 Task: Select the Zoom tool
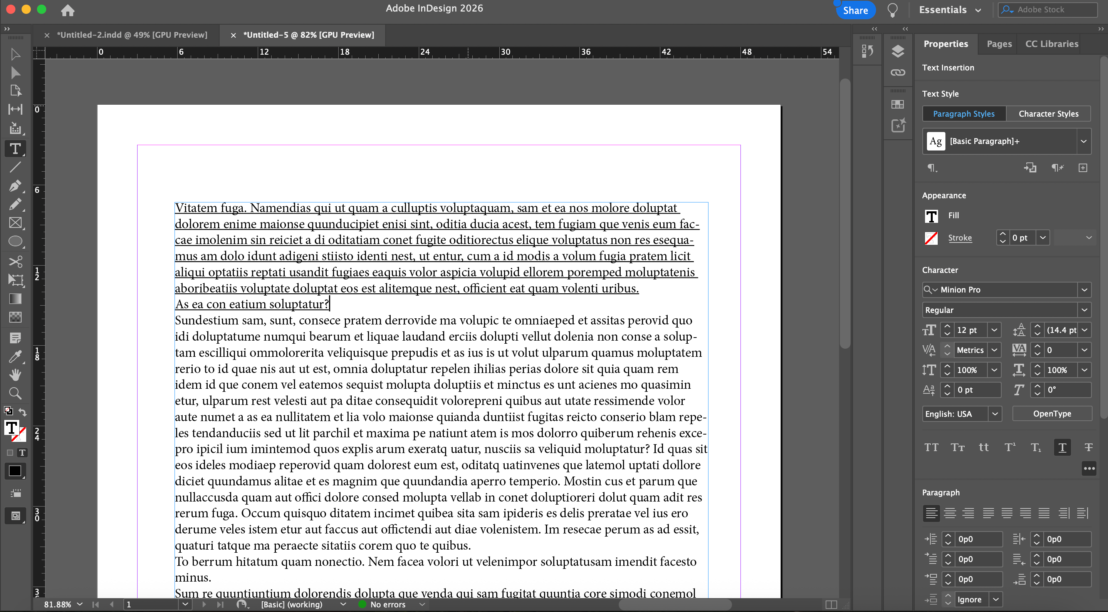tap(15, 393)
